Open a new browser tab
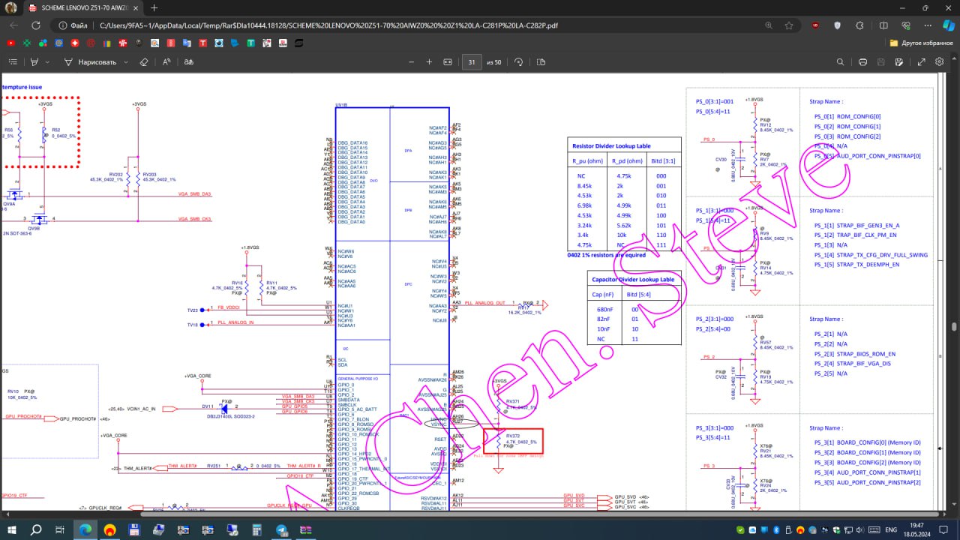The image size is (960, 540). pos(154,7)
